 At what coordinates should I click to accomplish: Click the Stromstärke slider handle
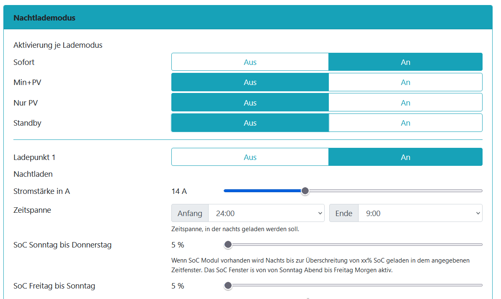[x=305, y=191]
